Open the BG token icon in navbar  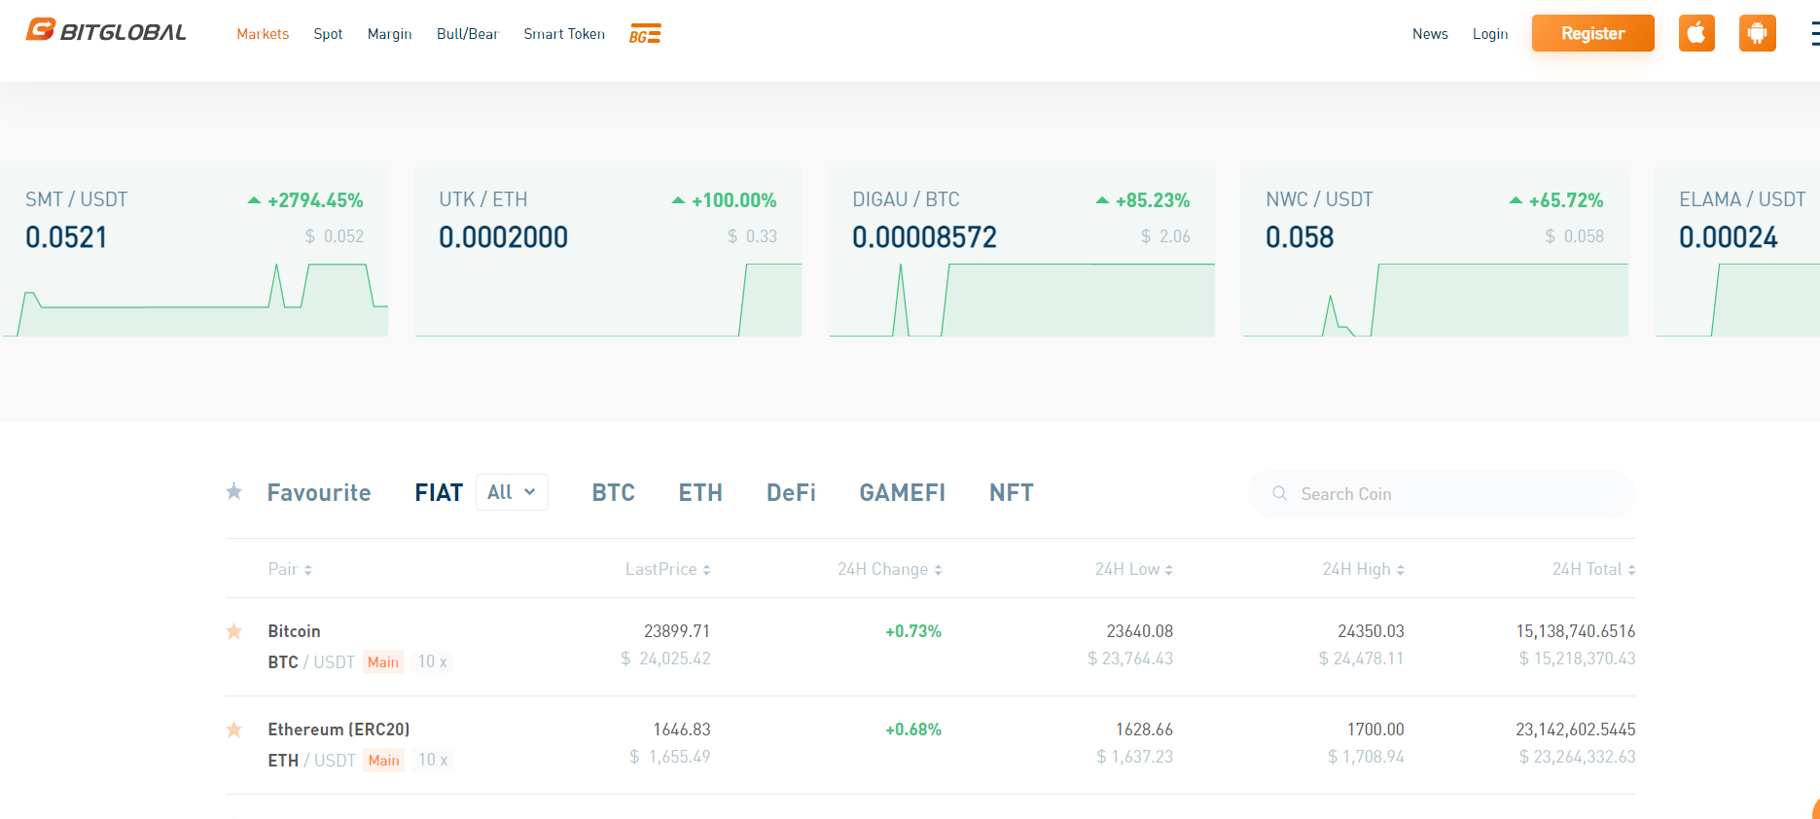tap(645, 34)
